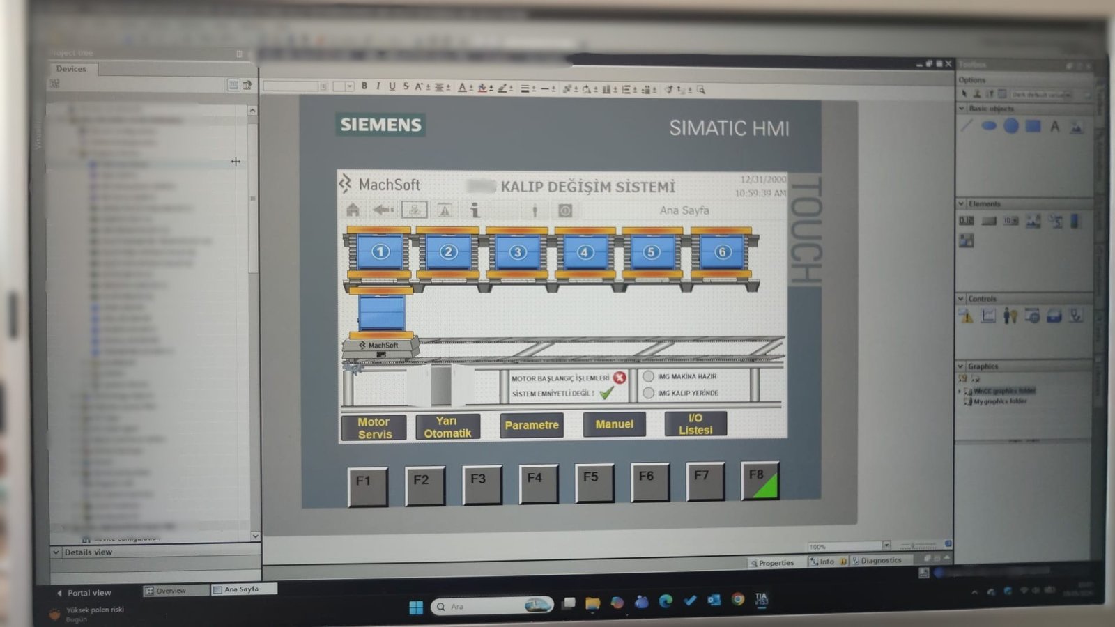Select the Circle basic object
Screen dimensions: 1115x627
pyautogui.click(x=1011, y=126)
